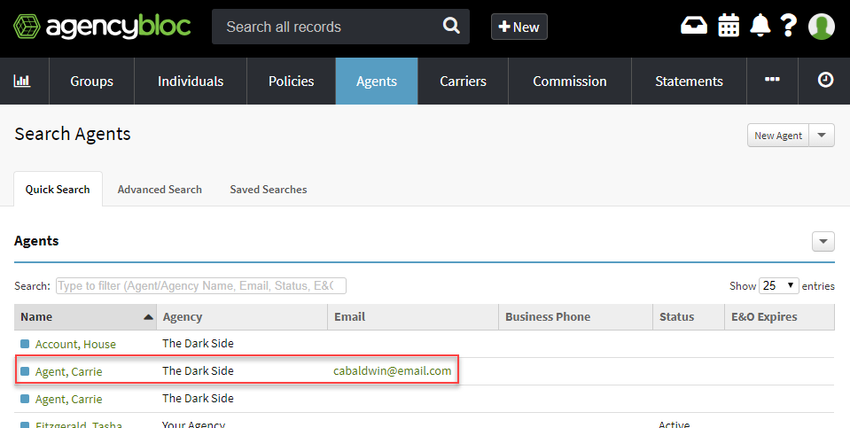Go to the Carriers tab
This screenshot has height=428, width=850.
[x=463, y=81]
